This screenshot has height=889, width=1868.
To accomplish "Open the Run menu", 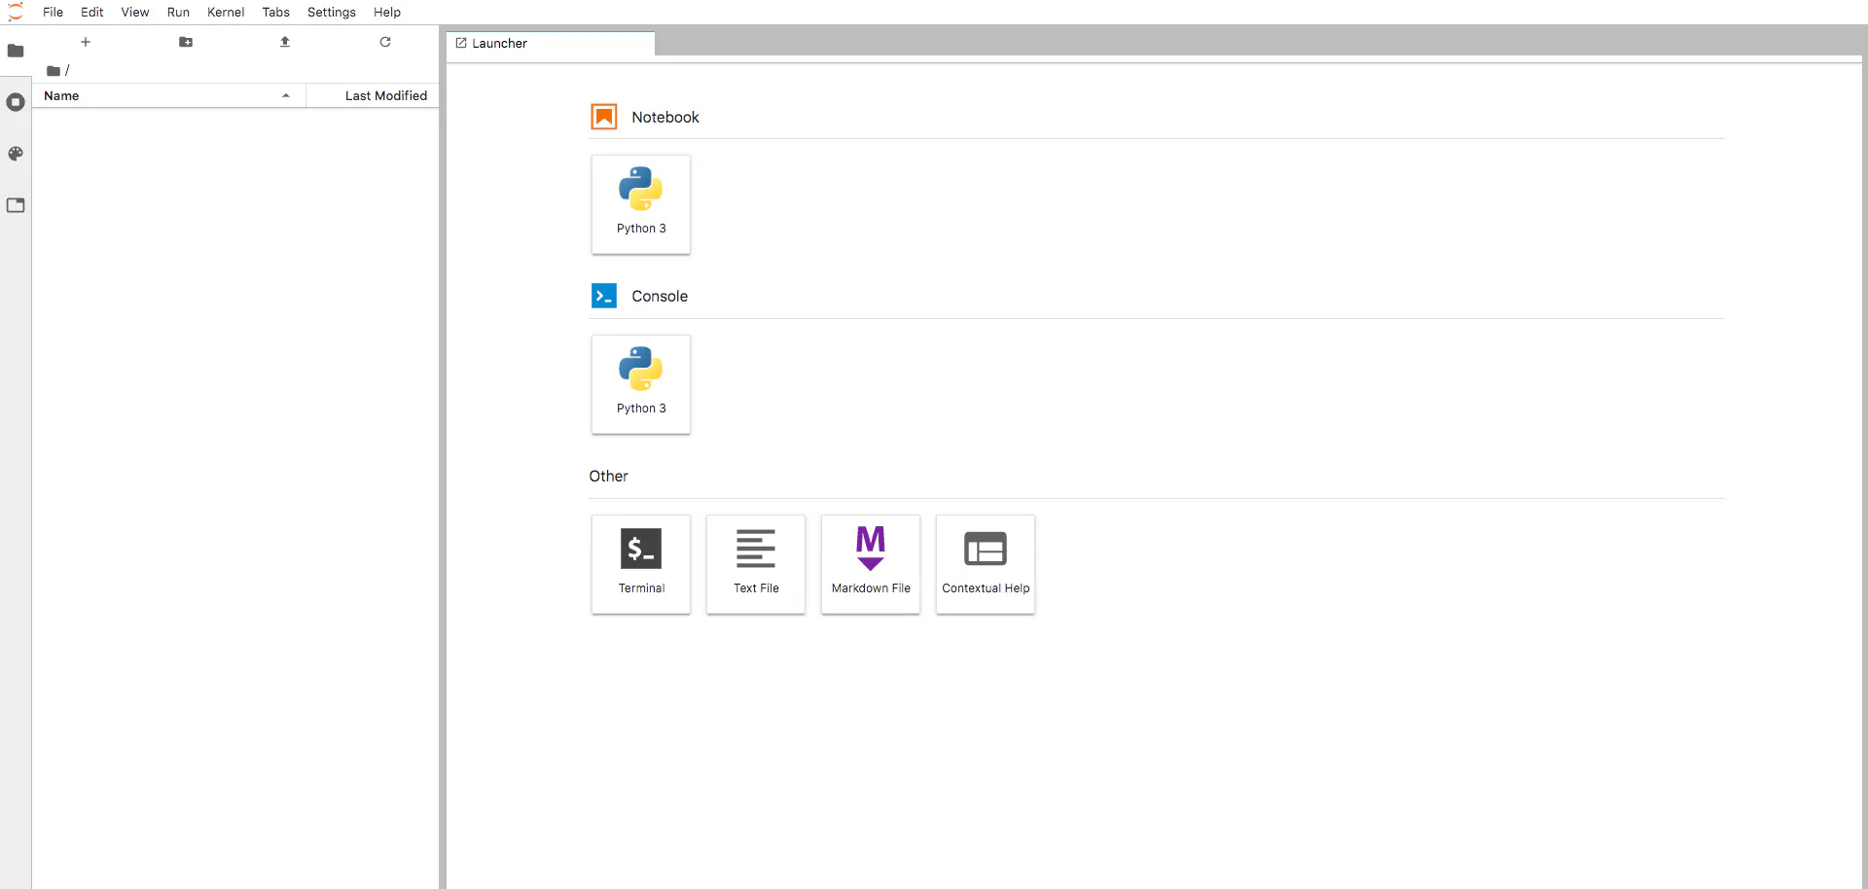I will [178, 13].
